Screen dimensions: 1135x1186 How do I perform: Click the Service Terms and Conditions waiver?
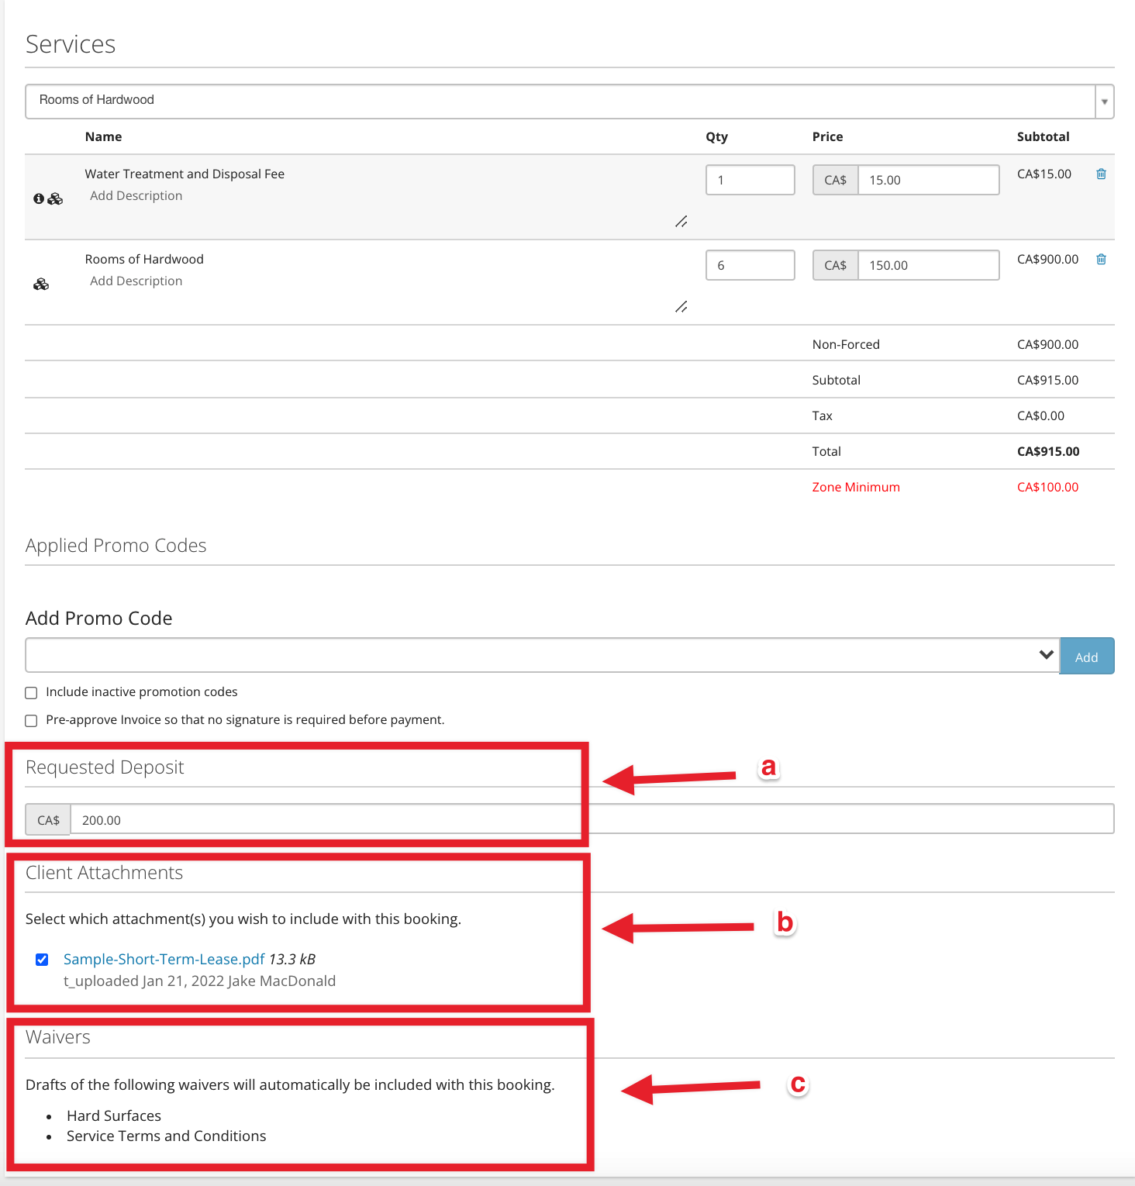(166, 1136)
